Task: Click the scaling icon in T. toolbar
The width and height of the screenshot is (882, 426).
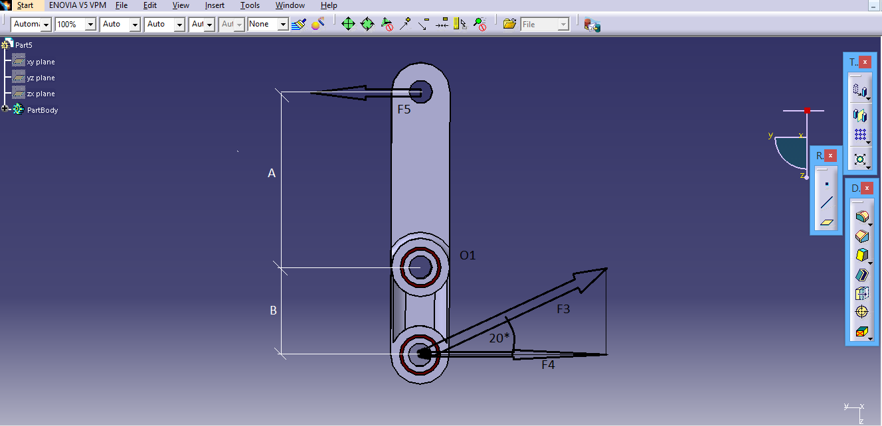Action: (860, 159)
